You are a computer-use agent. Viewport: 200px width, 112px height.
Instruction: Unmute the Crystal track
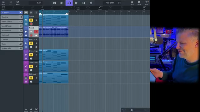pos(31,20)
